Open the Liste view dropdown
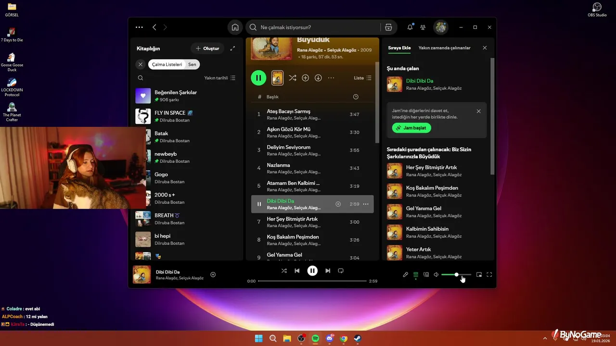The width and height of the screenshot is (616, 346). tap(363, 78)
